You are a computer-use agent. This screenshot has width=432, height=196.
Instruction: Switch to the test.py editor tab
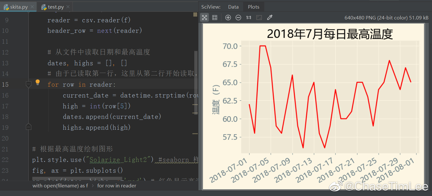[56, 7]
